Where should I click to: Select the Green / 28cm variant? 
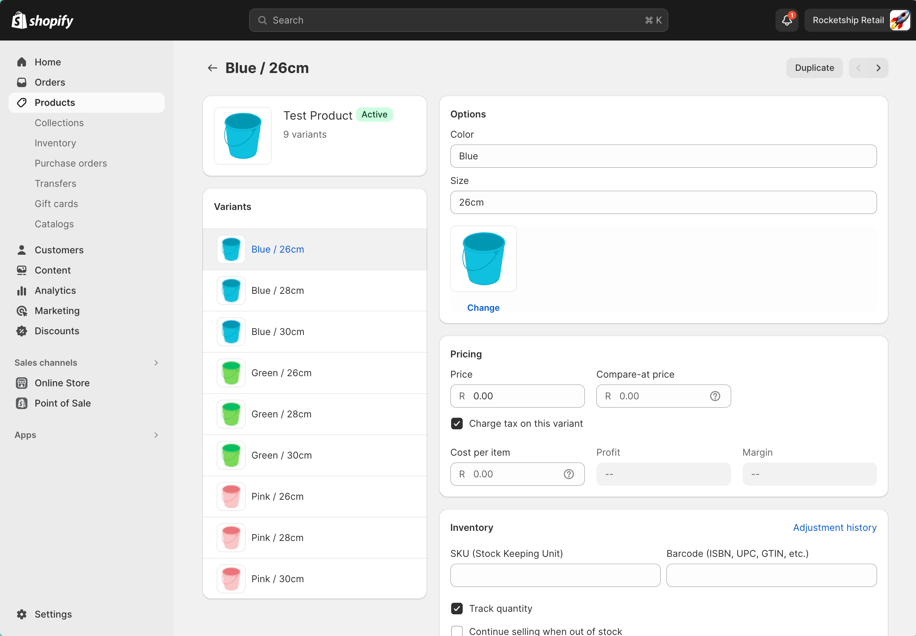tap(281, 414)
